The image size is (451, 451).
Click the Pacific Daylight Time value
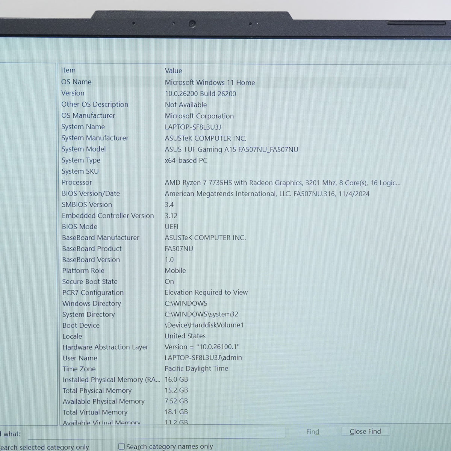pos(197,369)
